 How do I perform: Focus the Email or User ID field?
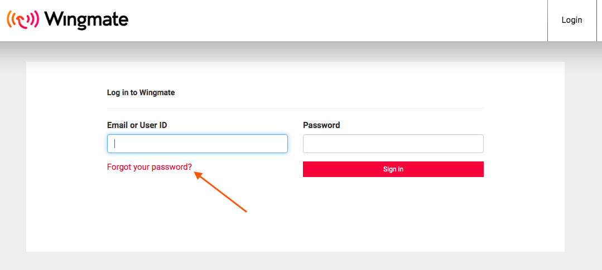[198, 144]
